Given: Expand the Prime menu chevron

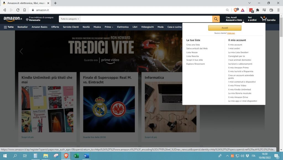Looking at the screenshot, I should click(112, 27).
